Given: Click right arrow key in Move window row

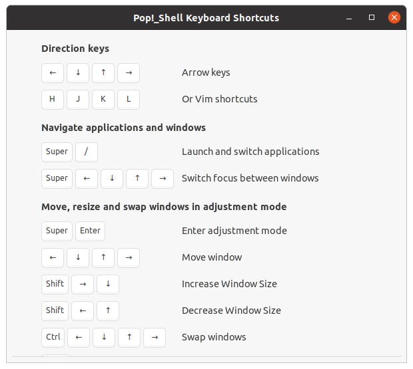Looking at the screenshot, I should tap(129, 257).
